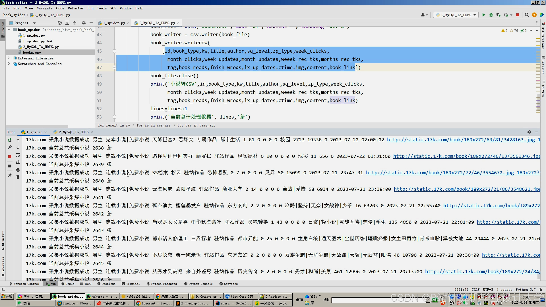
Task: Switch to the 1_spider.py editor tab
Action: click(114, 23)
